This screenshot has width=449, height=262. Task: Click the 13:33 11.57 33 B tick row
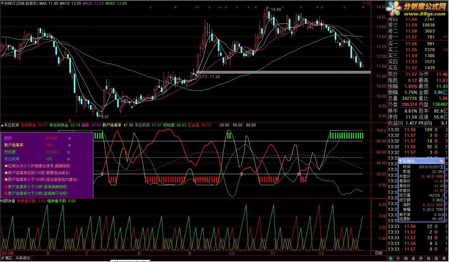418,238
